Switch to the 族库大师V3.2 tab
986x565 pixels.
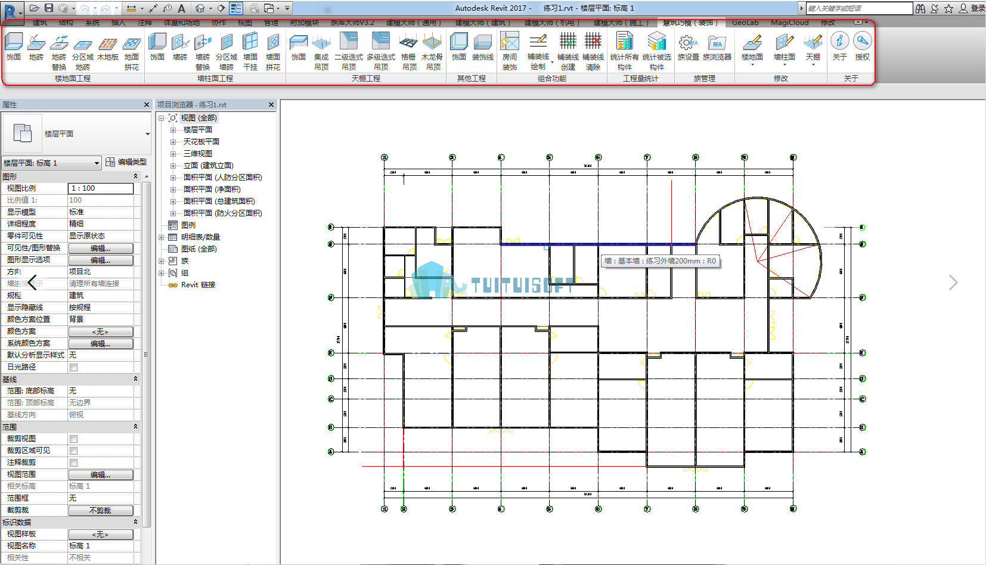coord(352,23)
